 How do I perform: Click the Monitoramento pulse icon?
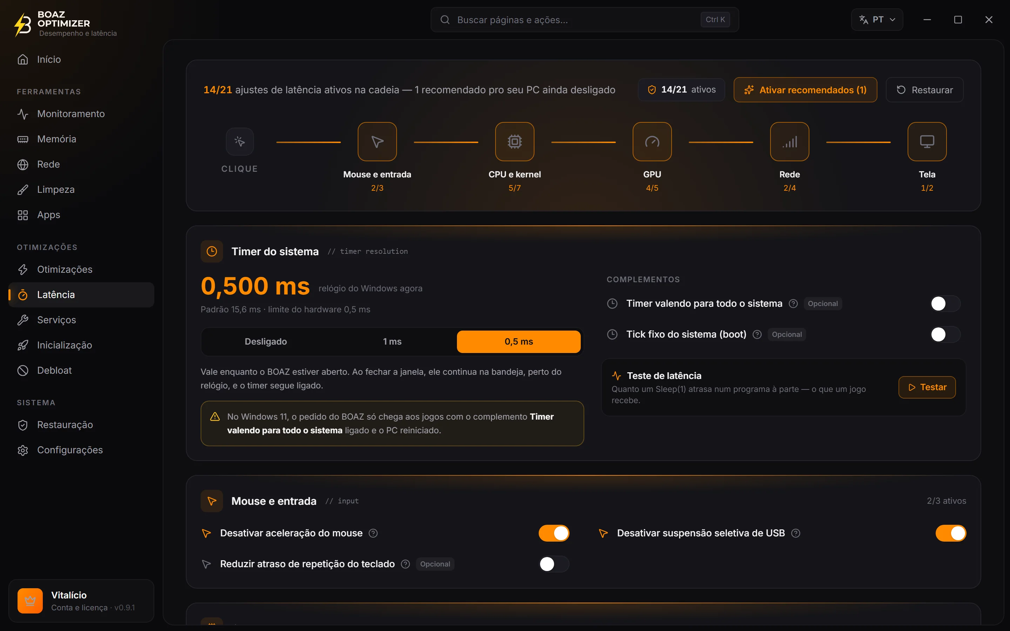coord(22,114)
